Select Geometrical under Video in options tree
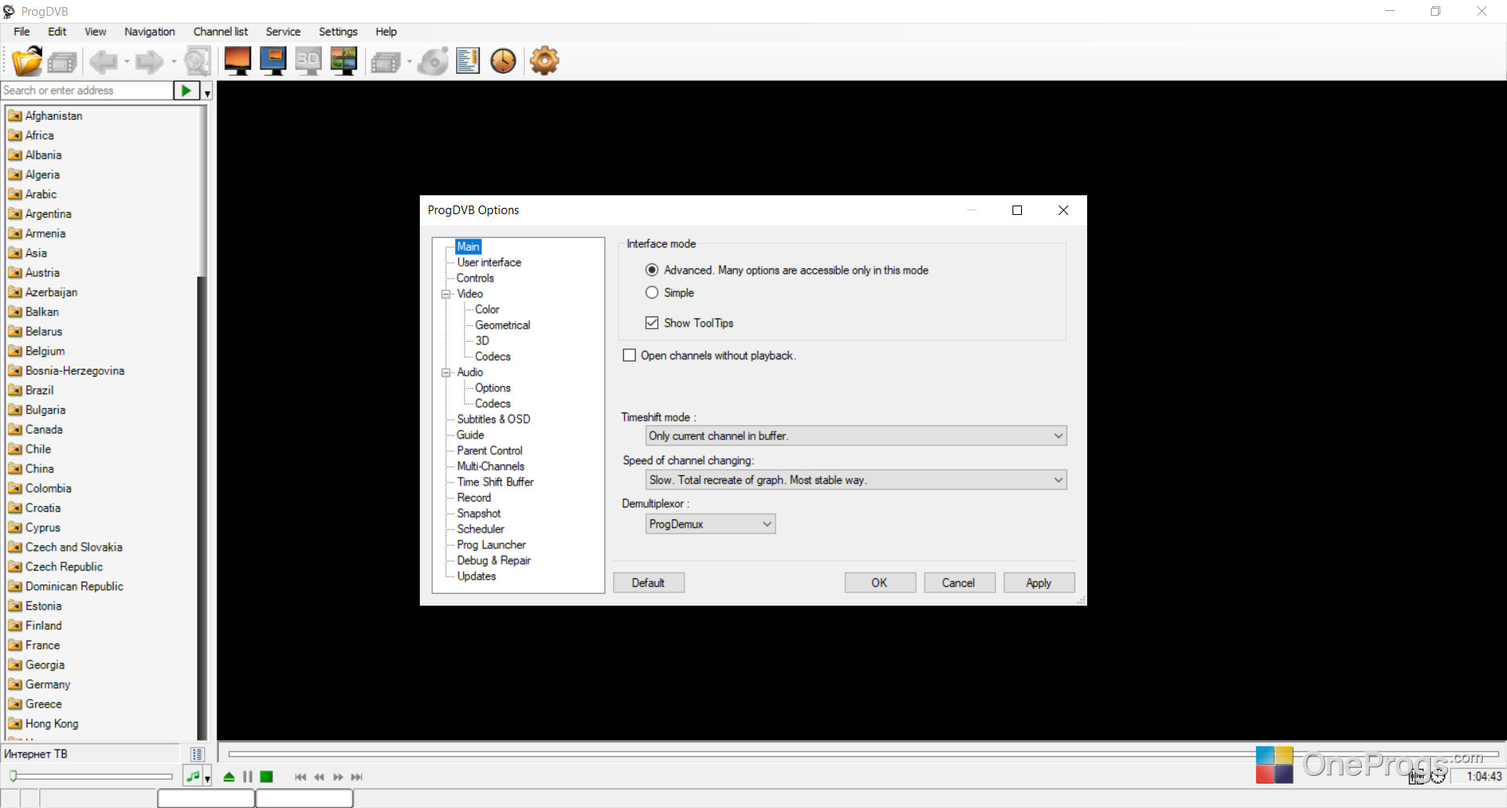This screenshot has height=808, width=1507. (502, 326)
